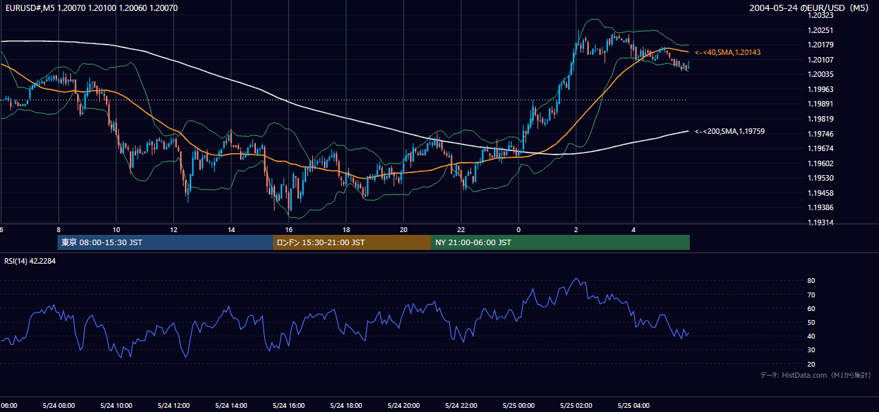Click the Tokyo 08:00-15:30 JST session bar

(166, 242)
